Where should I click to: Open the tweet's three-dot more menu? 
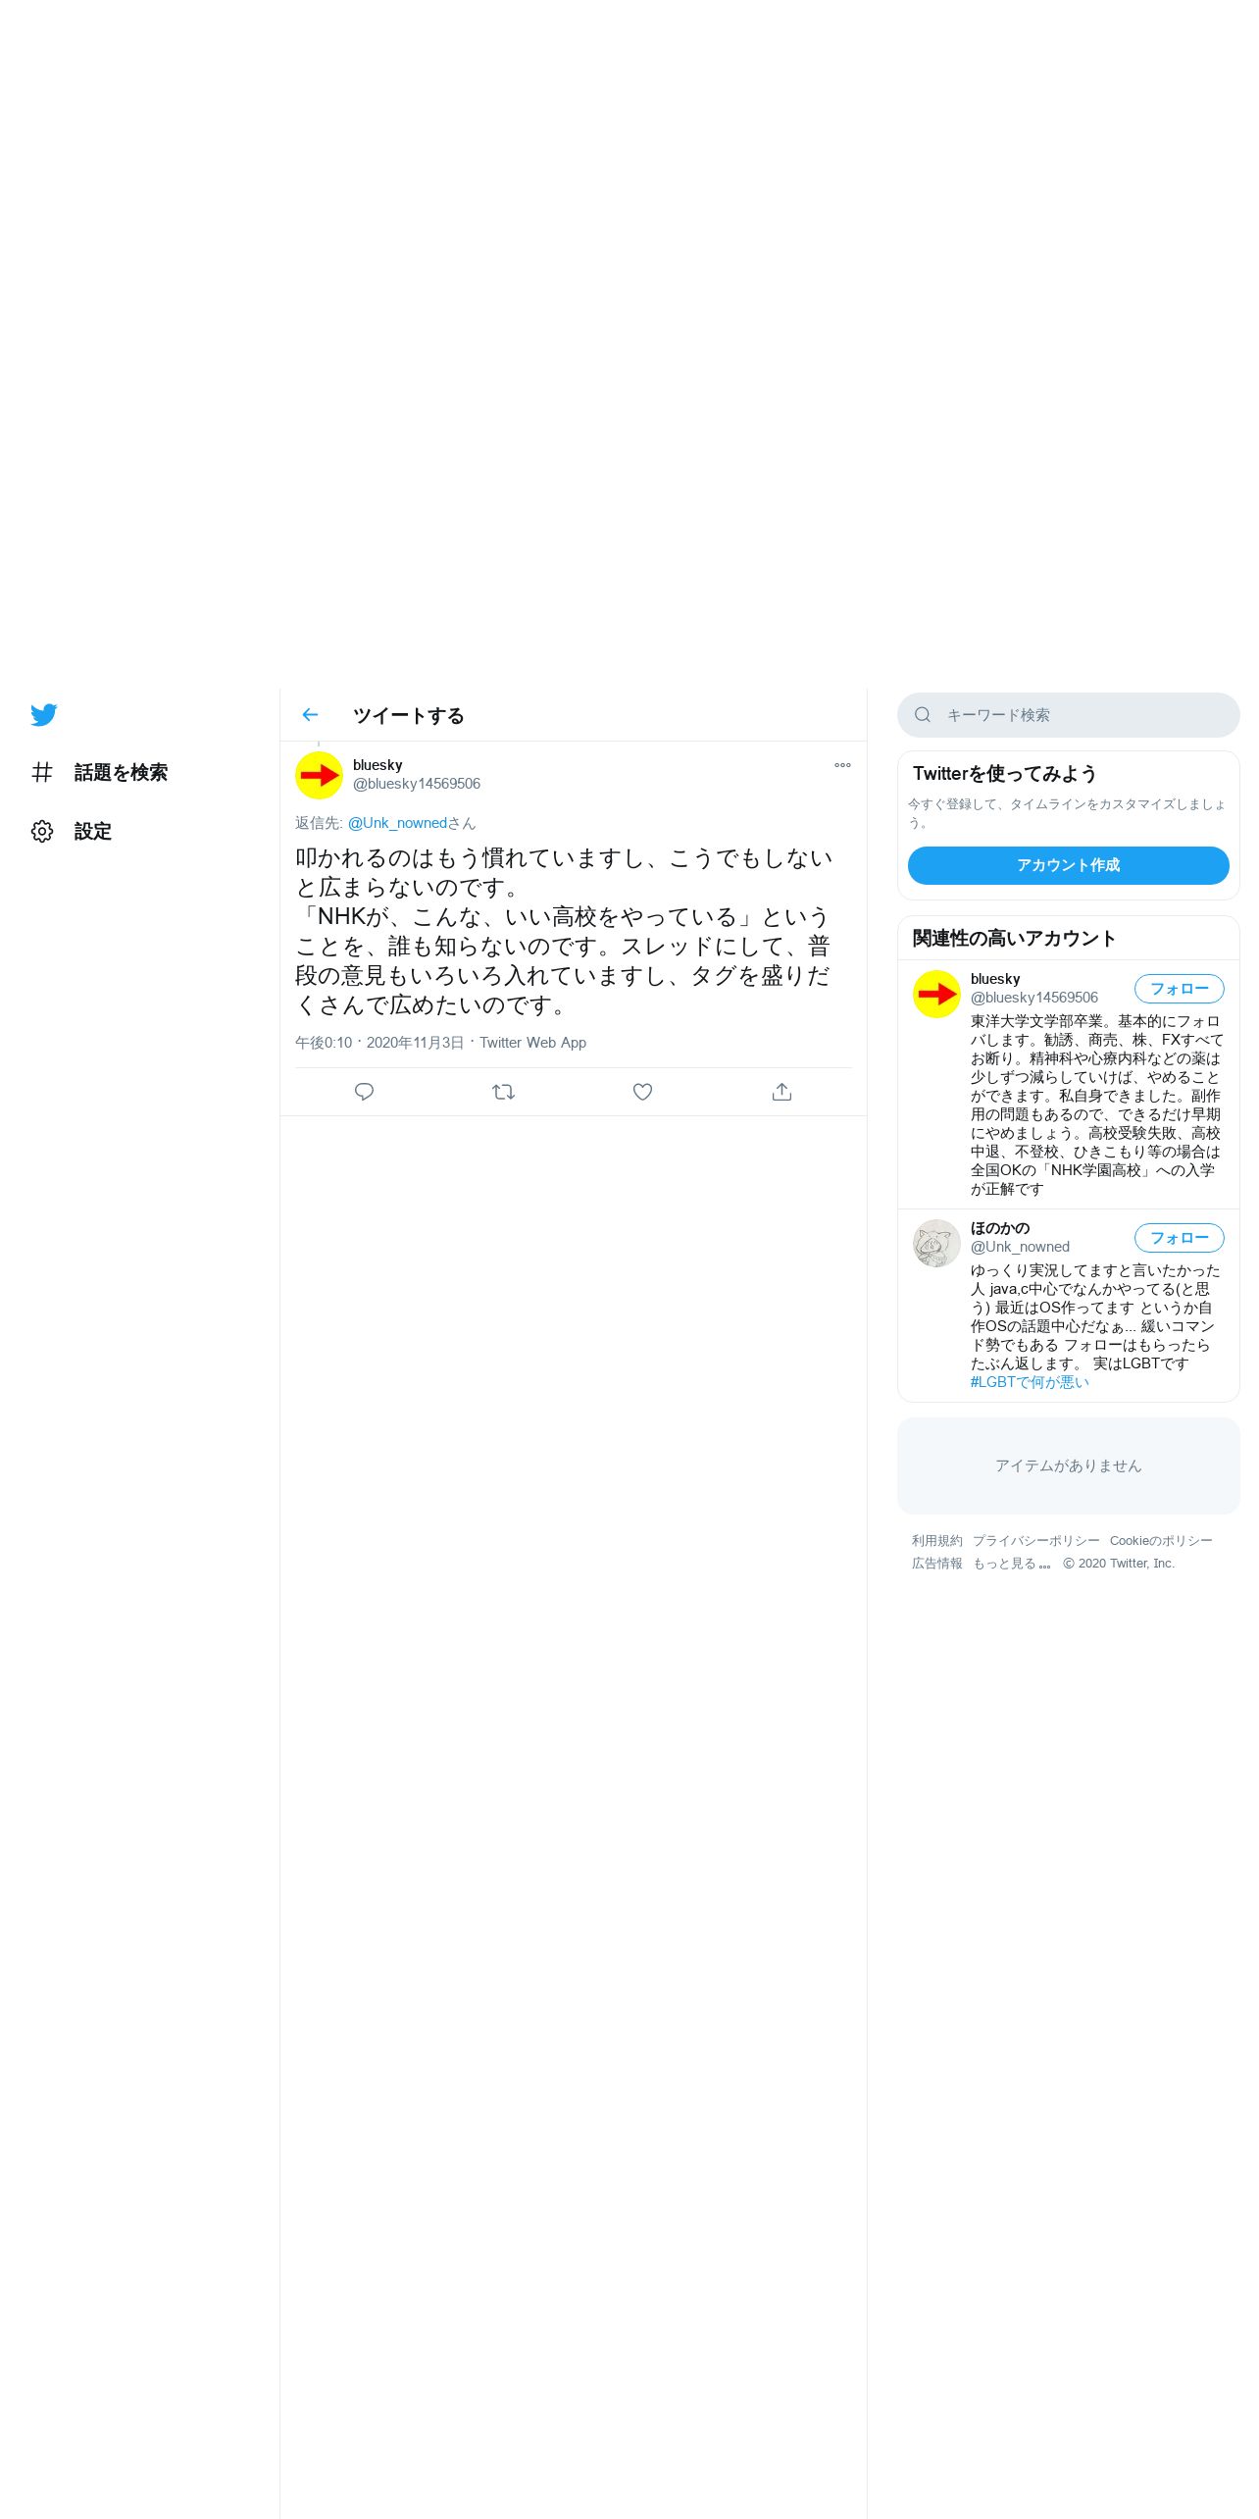click(x=842, y=765)
